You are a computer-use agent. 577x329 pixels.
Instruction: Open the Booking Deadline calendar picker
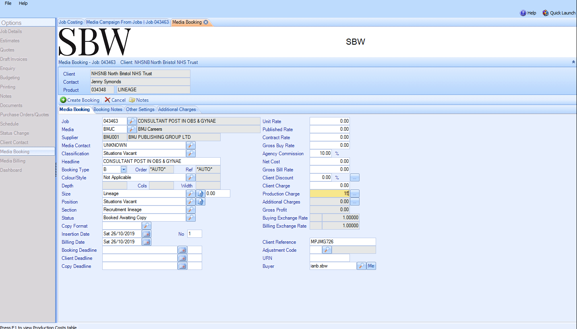[182, 250]
